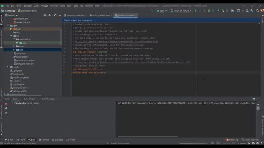Expand the java folder arrow
The height and width of the screenshot is (148, 264).
(17, 43)
